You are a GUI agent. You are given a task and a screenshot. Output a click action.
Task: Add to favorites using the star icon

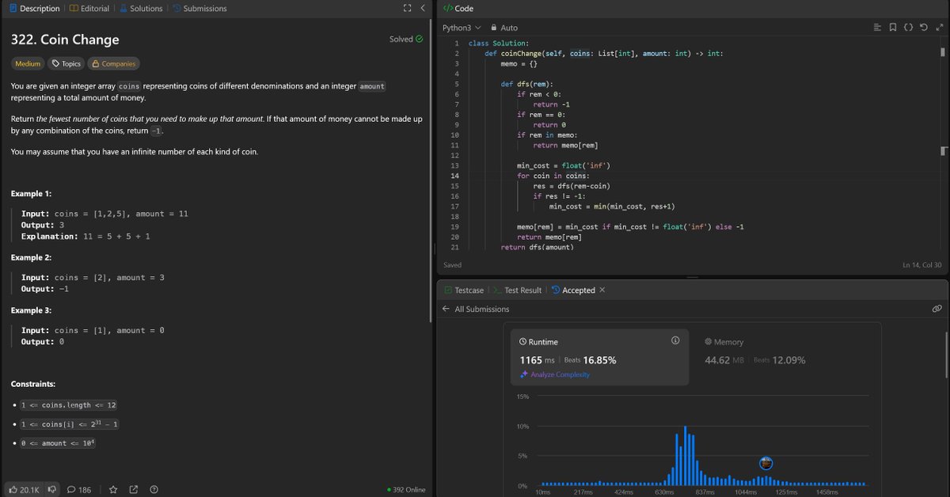coord(113,490)
